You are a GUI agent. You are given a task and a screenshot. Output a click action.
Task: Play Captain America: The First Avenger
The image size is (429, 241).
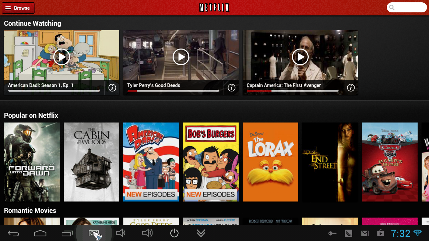300,57
